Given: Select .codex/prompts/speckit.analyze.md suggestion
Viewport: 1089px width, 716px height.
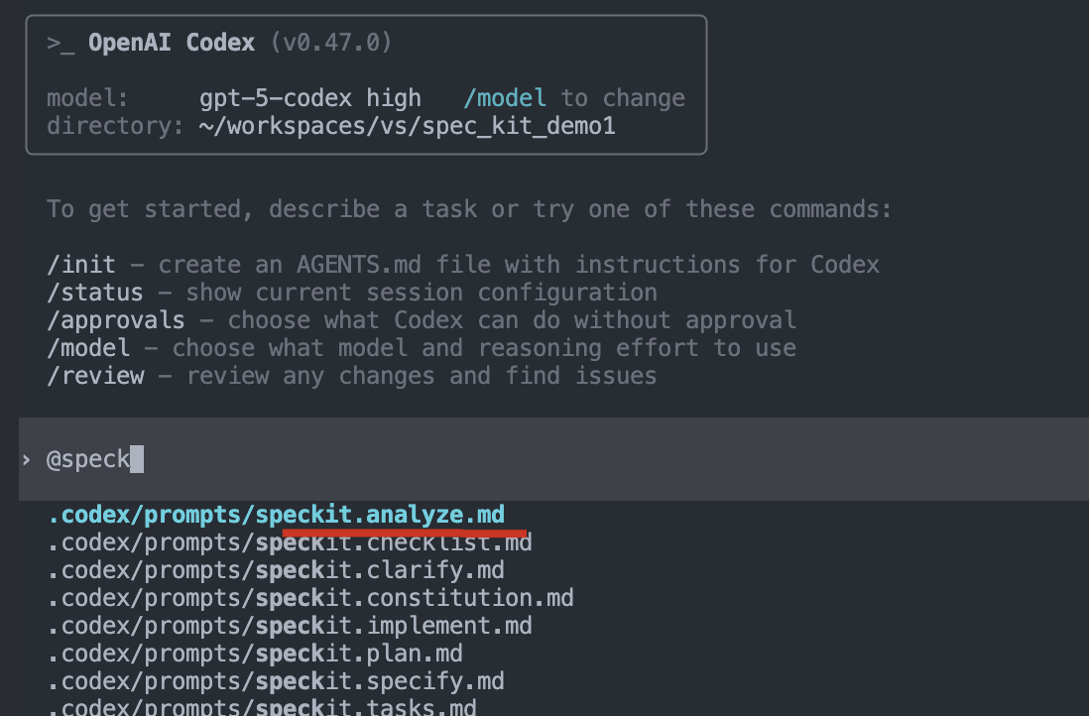Looking at the screenshot, I should click(276, 515).
